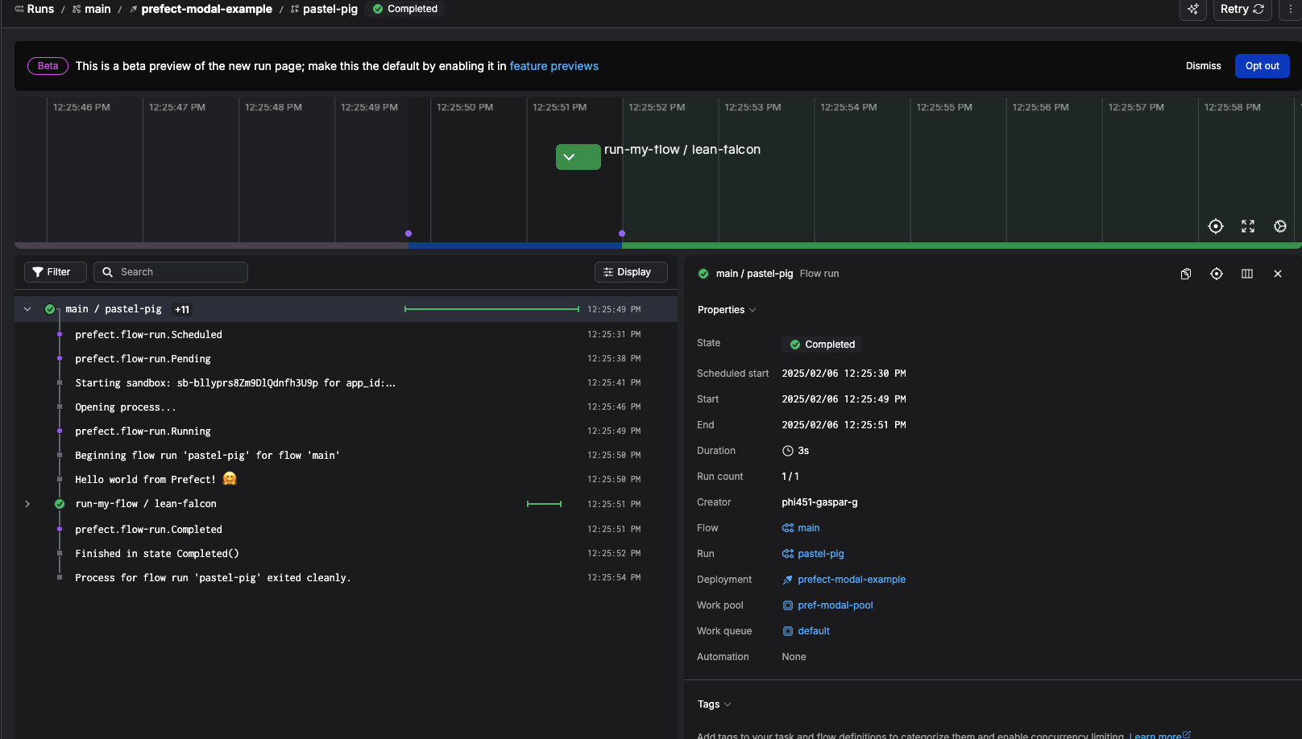
Task: Open the timeline settings gear
Action: click(x=1279, y=226)
